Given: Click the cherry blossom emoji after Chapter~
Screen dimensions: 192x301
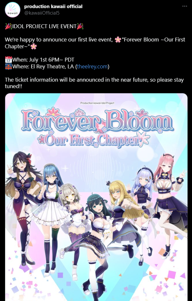Looking at the screenshot, I should click(34, 46).
